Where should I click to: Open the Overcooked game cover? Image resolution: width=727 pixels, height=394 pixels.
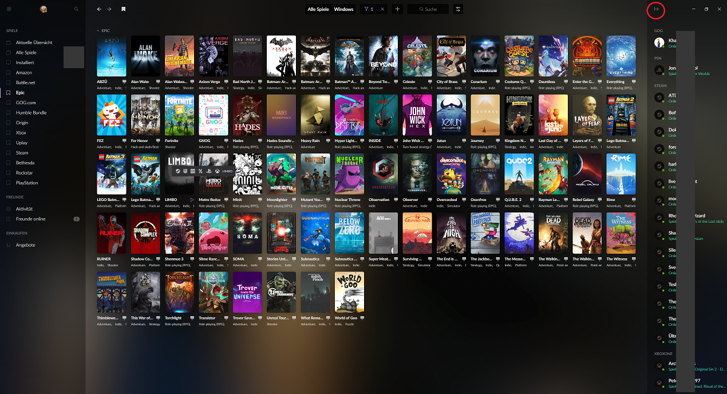coord(452,174)
